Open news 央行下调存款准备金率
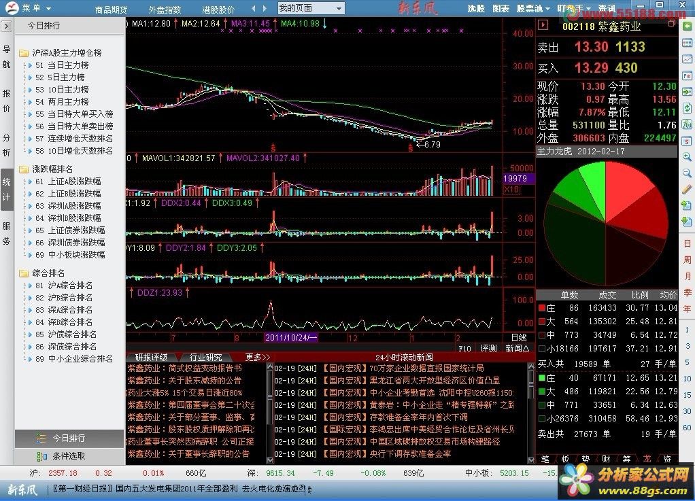 point(411,454)
